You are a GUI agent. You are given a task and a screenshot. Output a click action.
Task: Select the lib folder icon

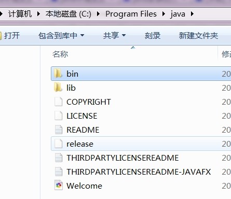[x=58, y=88]
